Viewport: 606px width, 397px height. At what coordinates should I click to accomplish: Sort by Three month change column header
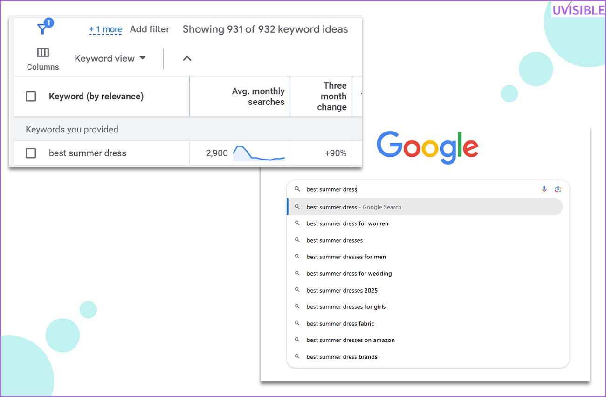tap(332, 97)
